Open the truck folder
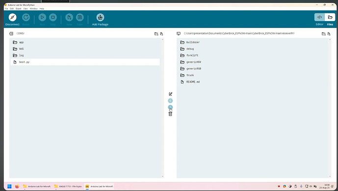The image size is (338, 191). [x=253, y=75]
